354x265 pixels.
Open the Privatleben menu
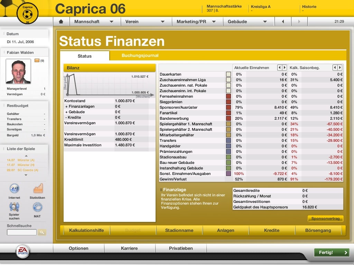(x=181, y=248)
